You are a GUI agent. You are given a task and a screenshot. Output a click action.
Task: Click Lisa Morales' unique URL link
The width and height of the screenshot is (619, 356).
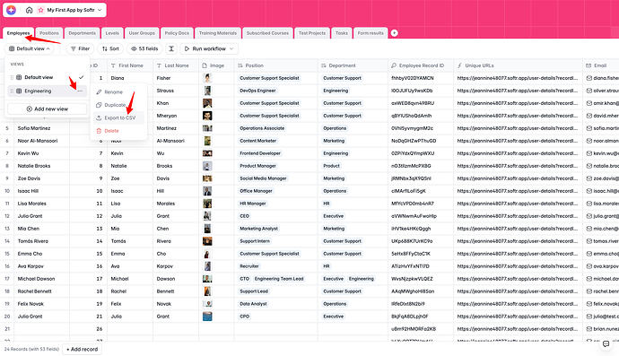517,204
